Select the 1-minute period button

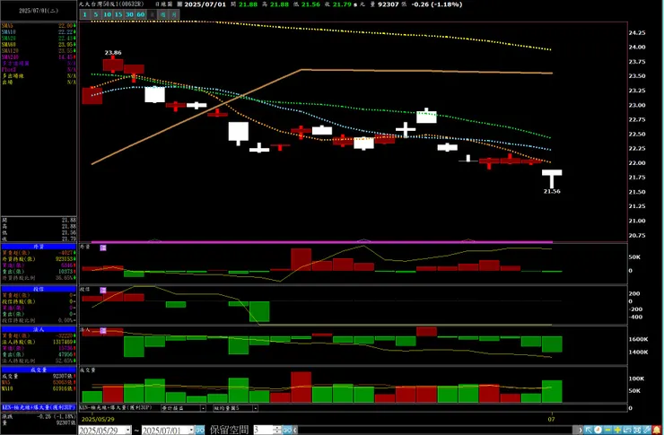tap(84, 14)
